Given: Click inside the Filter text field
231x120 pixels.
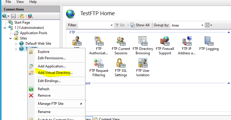Looking at the screenshot, I should pyautogui.click(x=94, y=25).
